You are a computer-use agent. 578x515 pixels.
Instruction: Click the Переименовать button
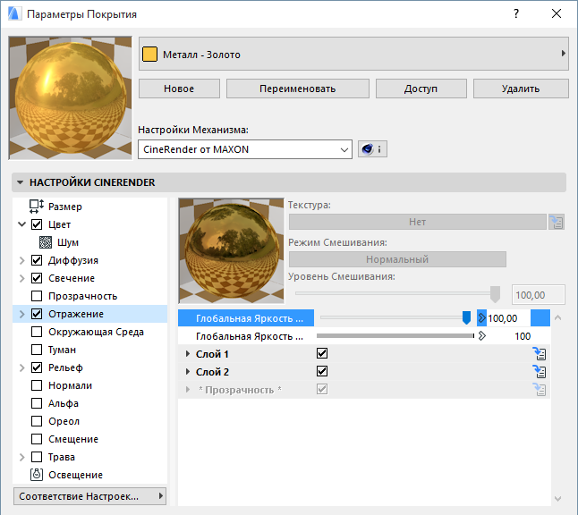point(298,89)
